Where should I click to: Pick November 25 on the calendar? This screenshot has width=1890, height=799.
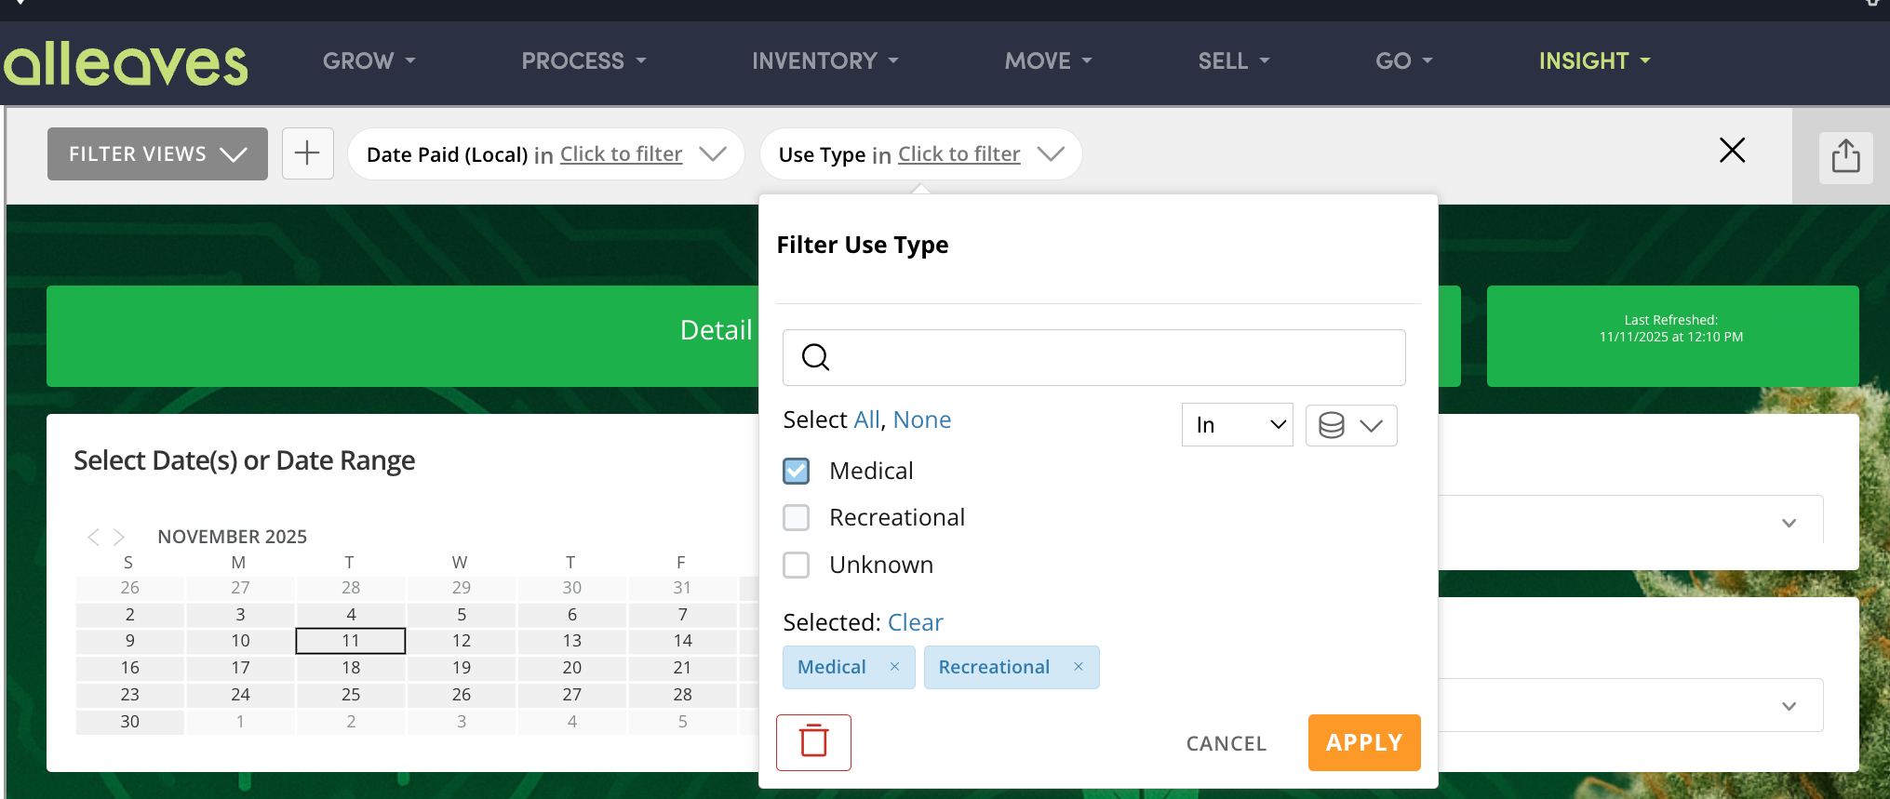(x=351, y=695)
